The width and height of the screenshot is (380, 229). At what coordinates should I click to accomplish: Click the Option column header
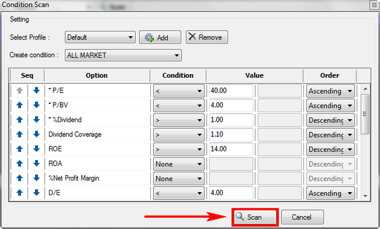[x=97, y=75]
